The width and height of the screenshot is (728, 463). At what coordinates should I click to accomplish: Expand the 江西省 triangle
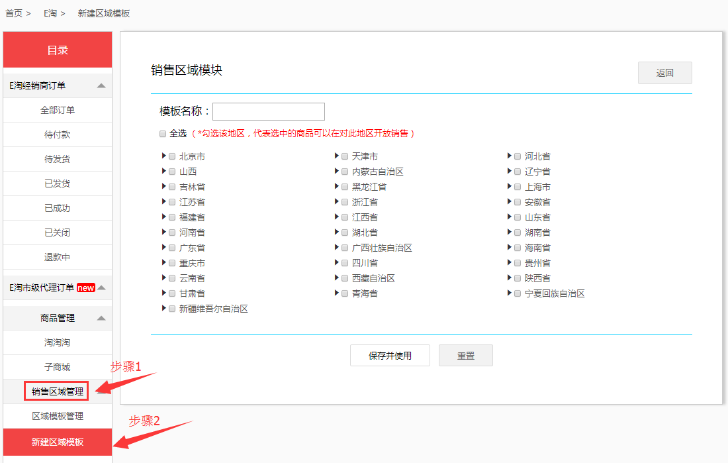[x=337, y=217]
